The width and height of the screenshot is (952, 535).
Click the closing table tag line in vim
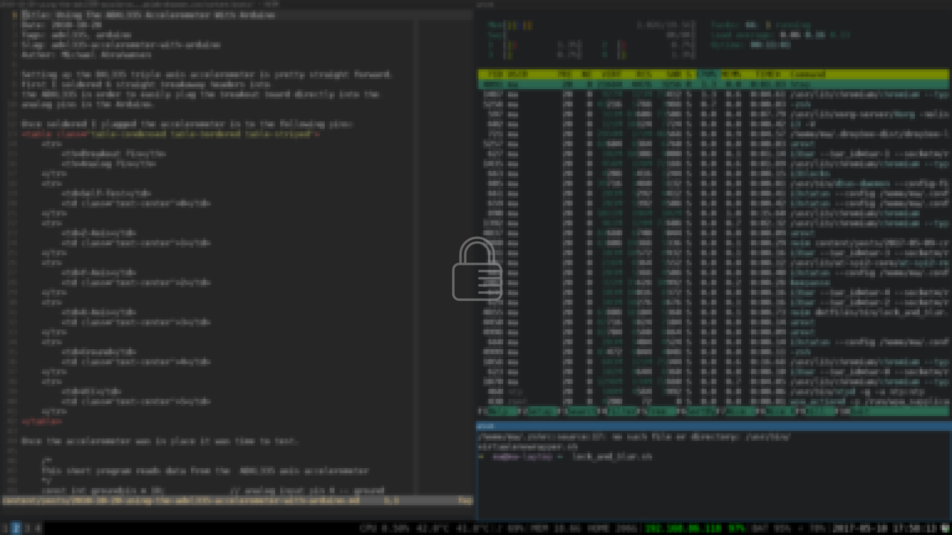(x=42, y=421)
